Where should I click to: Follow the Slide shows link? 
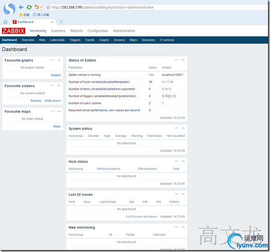53,101
